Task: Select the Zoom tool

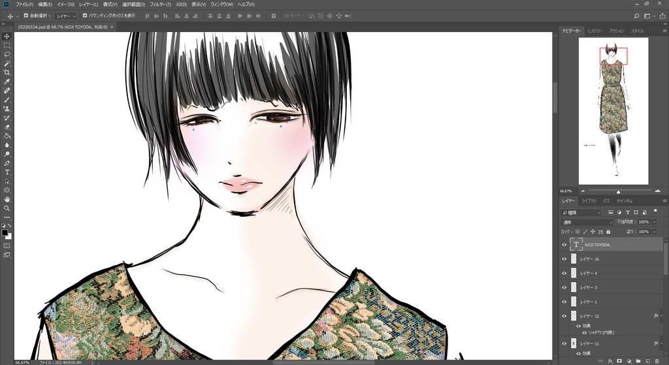Action: click(7, 208)
